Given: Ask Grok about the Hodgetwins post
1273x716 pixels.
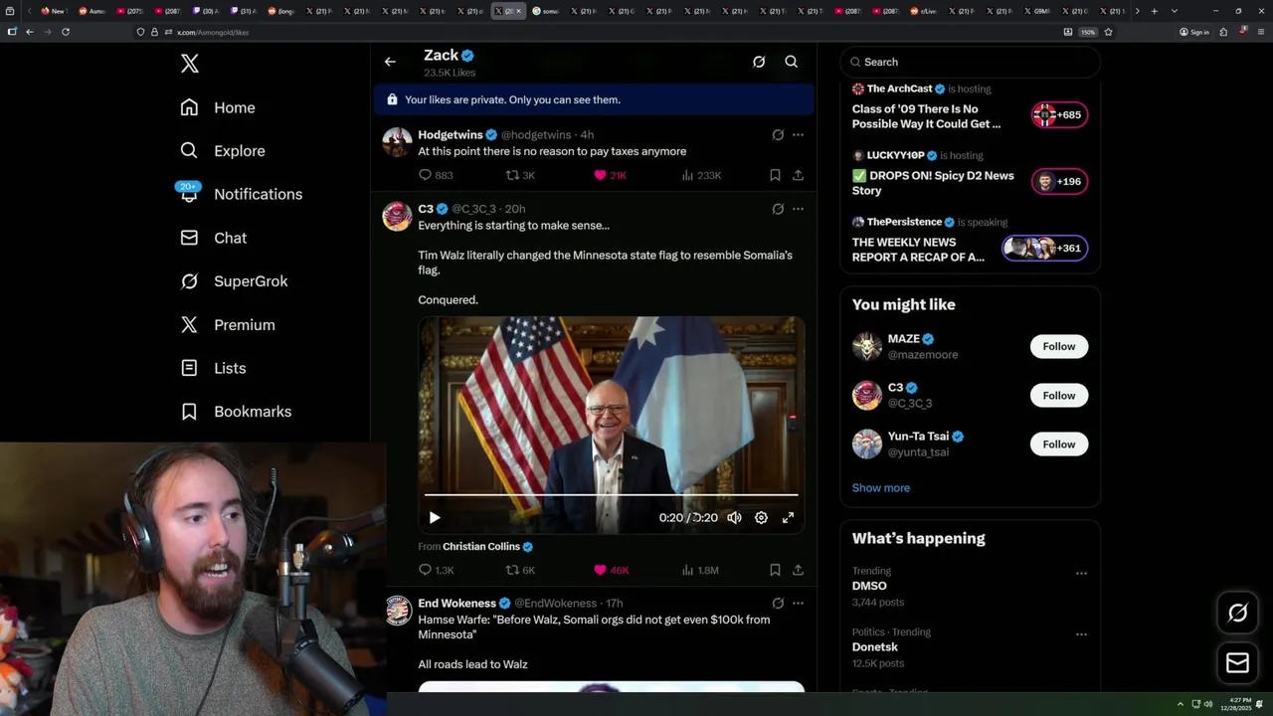Looking at the screenshot, I should click(778, 135).
